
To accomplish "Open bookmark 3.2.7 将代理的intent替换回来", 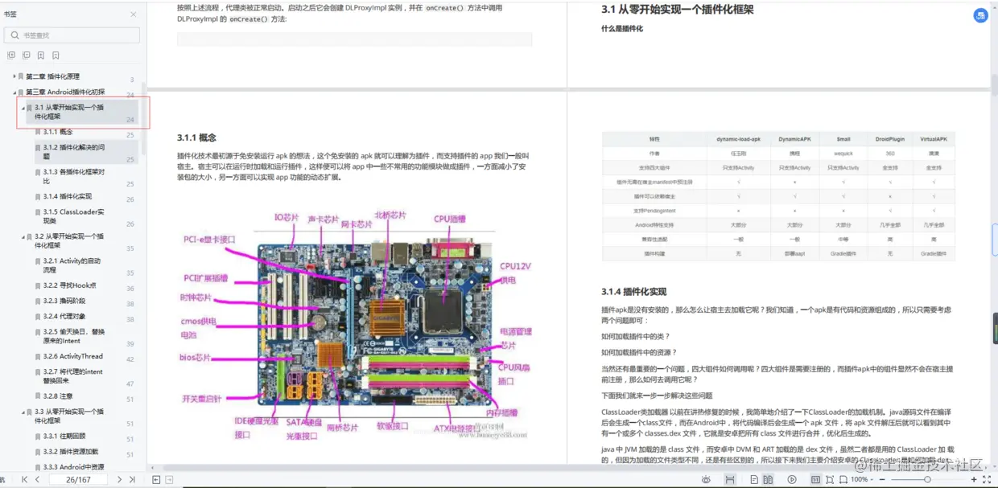I will pos(73,376).
